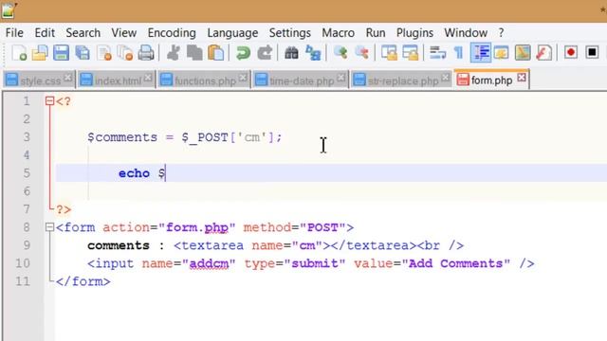Close the style.css tab
The height and width of the screenshot is (341, 607).
(x=67, y=78)
